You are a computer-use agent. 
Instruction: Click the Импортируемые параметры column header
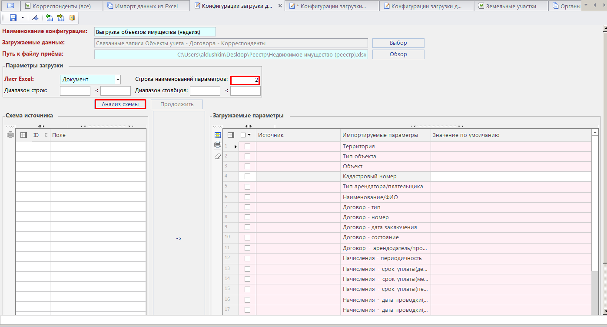pyautogui.click(x=386, y=135)
